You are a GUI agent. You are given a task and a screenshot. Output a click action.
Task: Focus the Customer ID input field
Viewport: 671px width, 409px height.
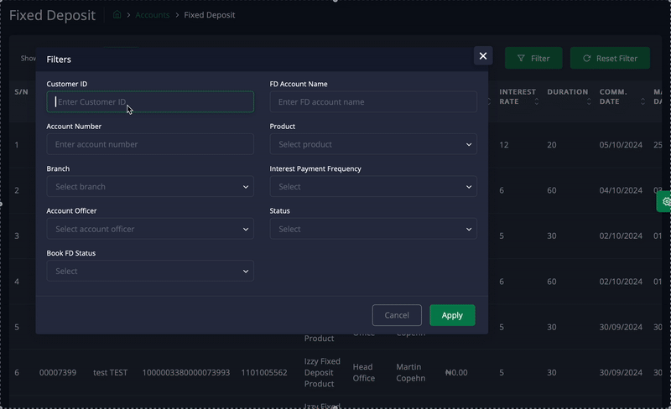tap(150, 102)
